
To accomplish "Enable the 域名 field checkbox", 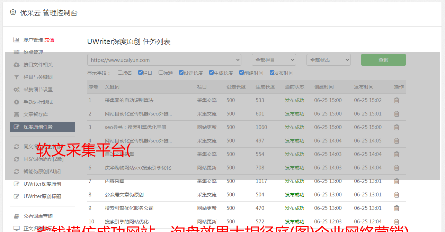I will [120, 73].
